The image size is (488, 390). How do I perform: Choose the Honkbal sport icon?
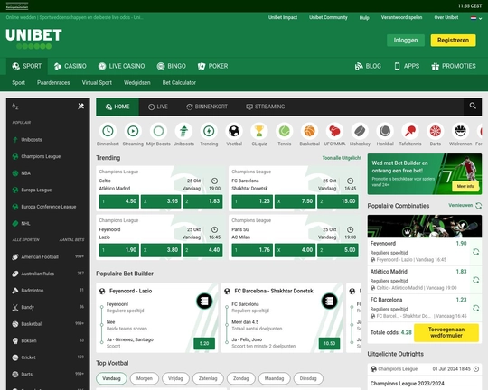[x=385, y=131]
